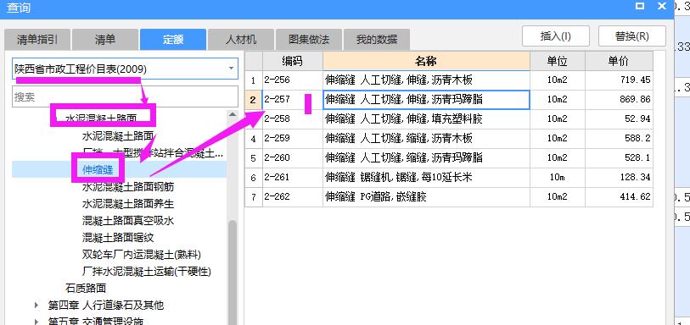Open the 清单 tab
The width and height of the screenshot is (690, 325).
pyautogui.click(x=105, y=40)
